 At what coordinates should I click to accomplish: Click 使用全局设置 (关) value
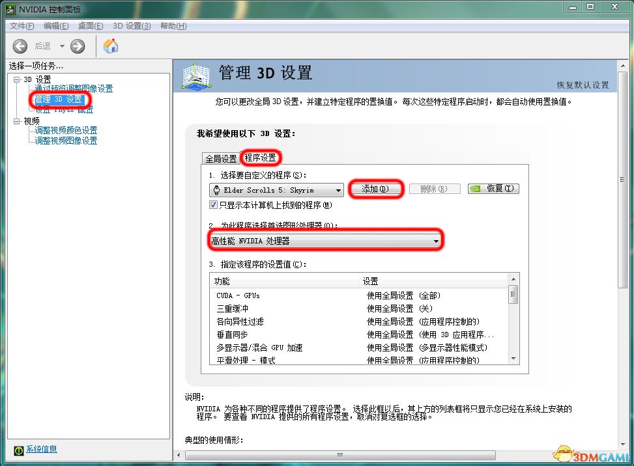point(399,308)
